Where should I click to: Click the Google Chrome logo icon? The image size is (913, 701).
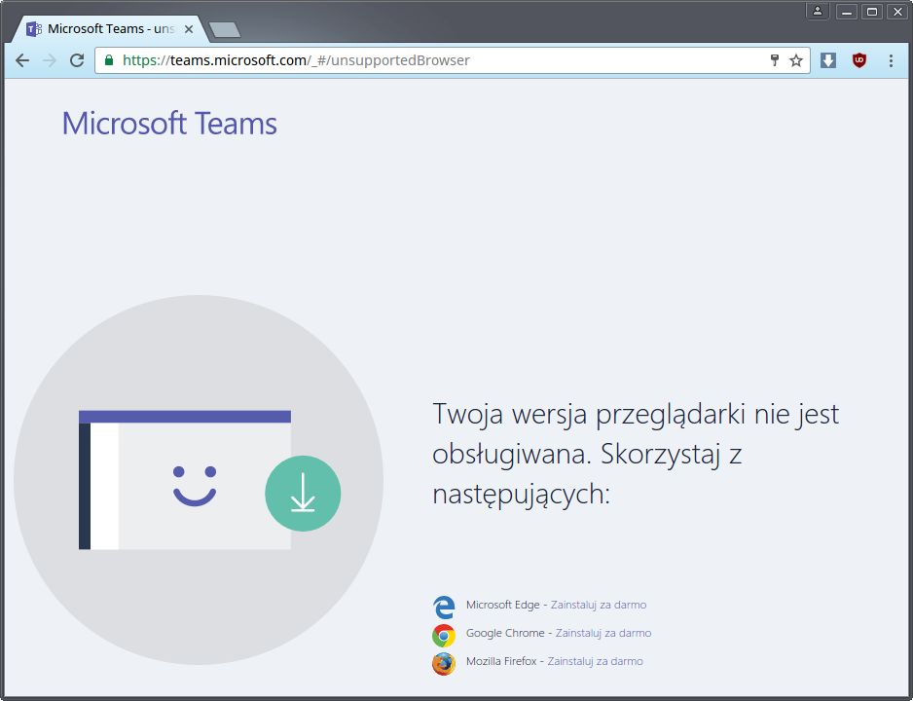click(444, 635)
